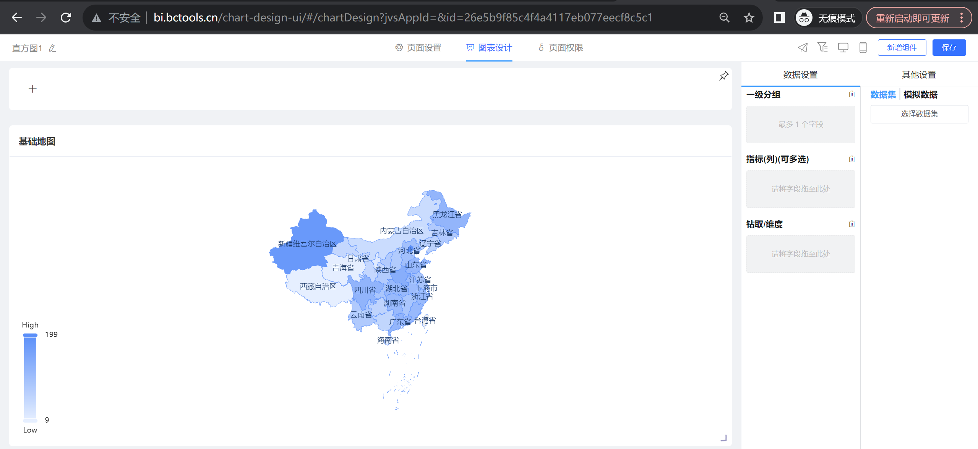This screenshot has width=978, height=449.
Task: Add a component with the plus icon
Action: click(32, 89)
